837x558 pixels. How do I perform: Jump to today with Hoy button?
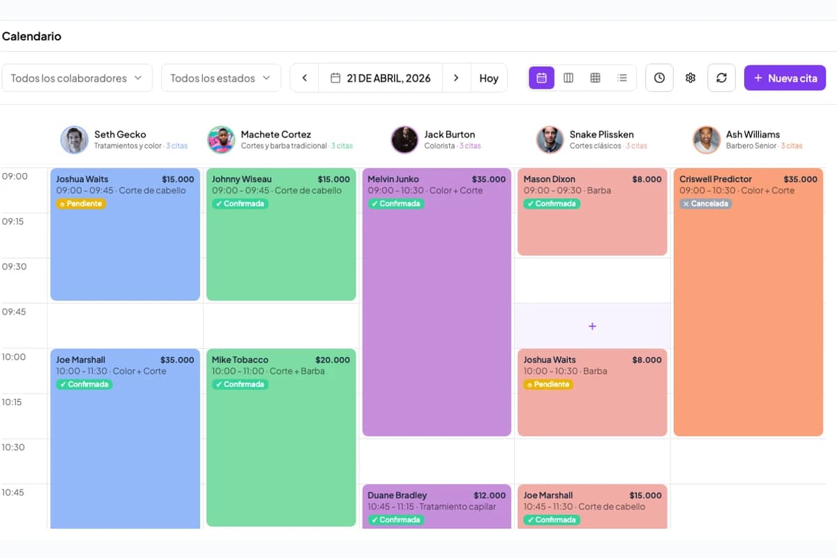489,78
